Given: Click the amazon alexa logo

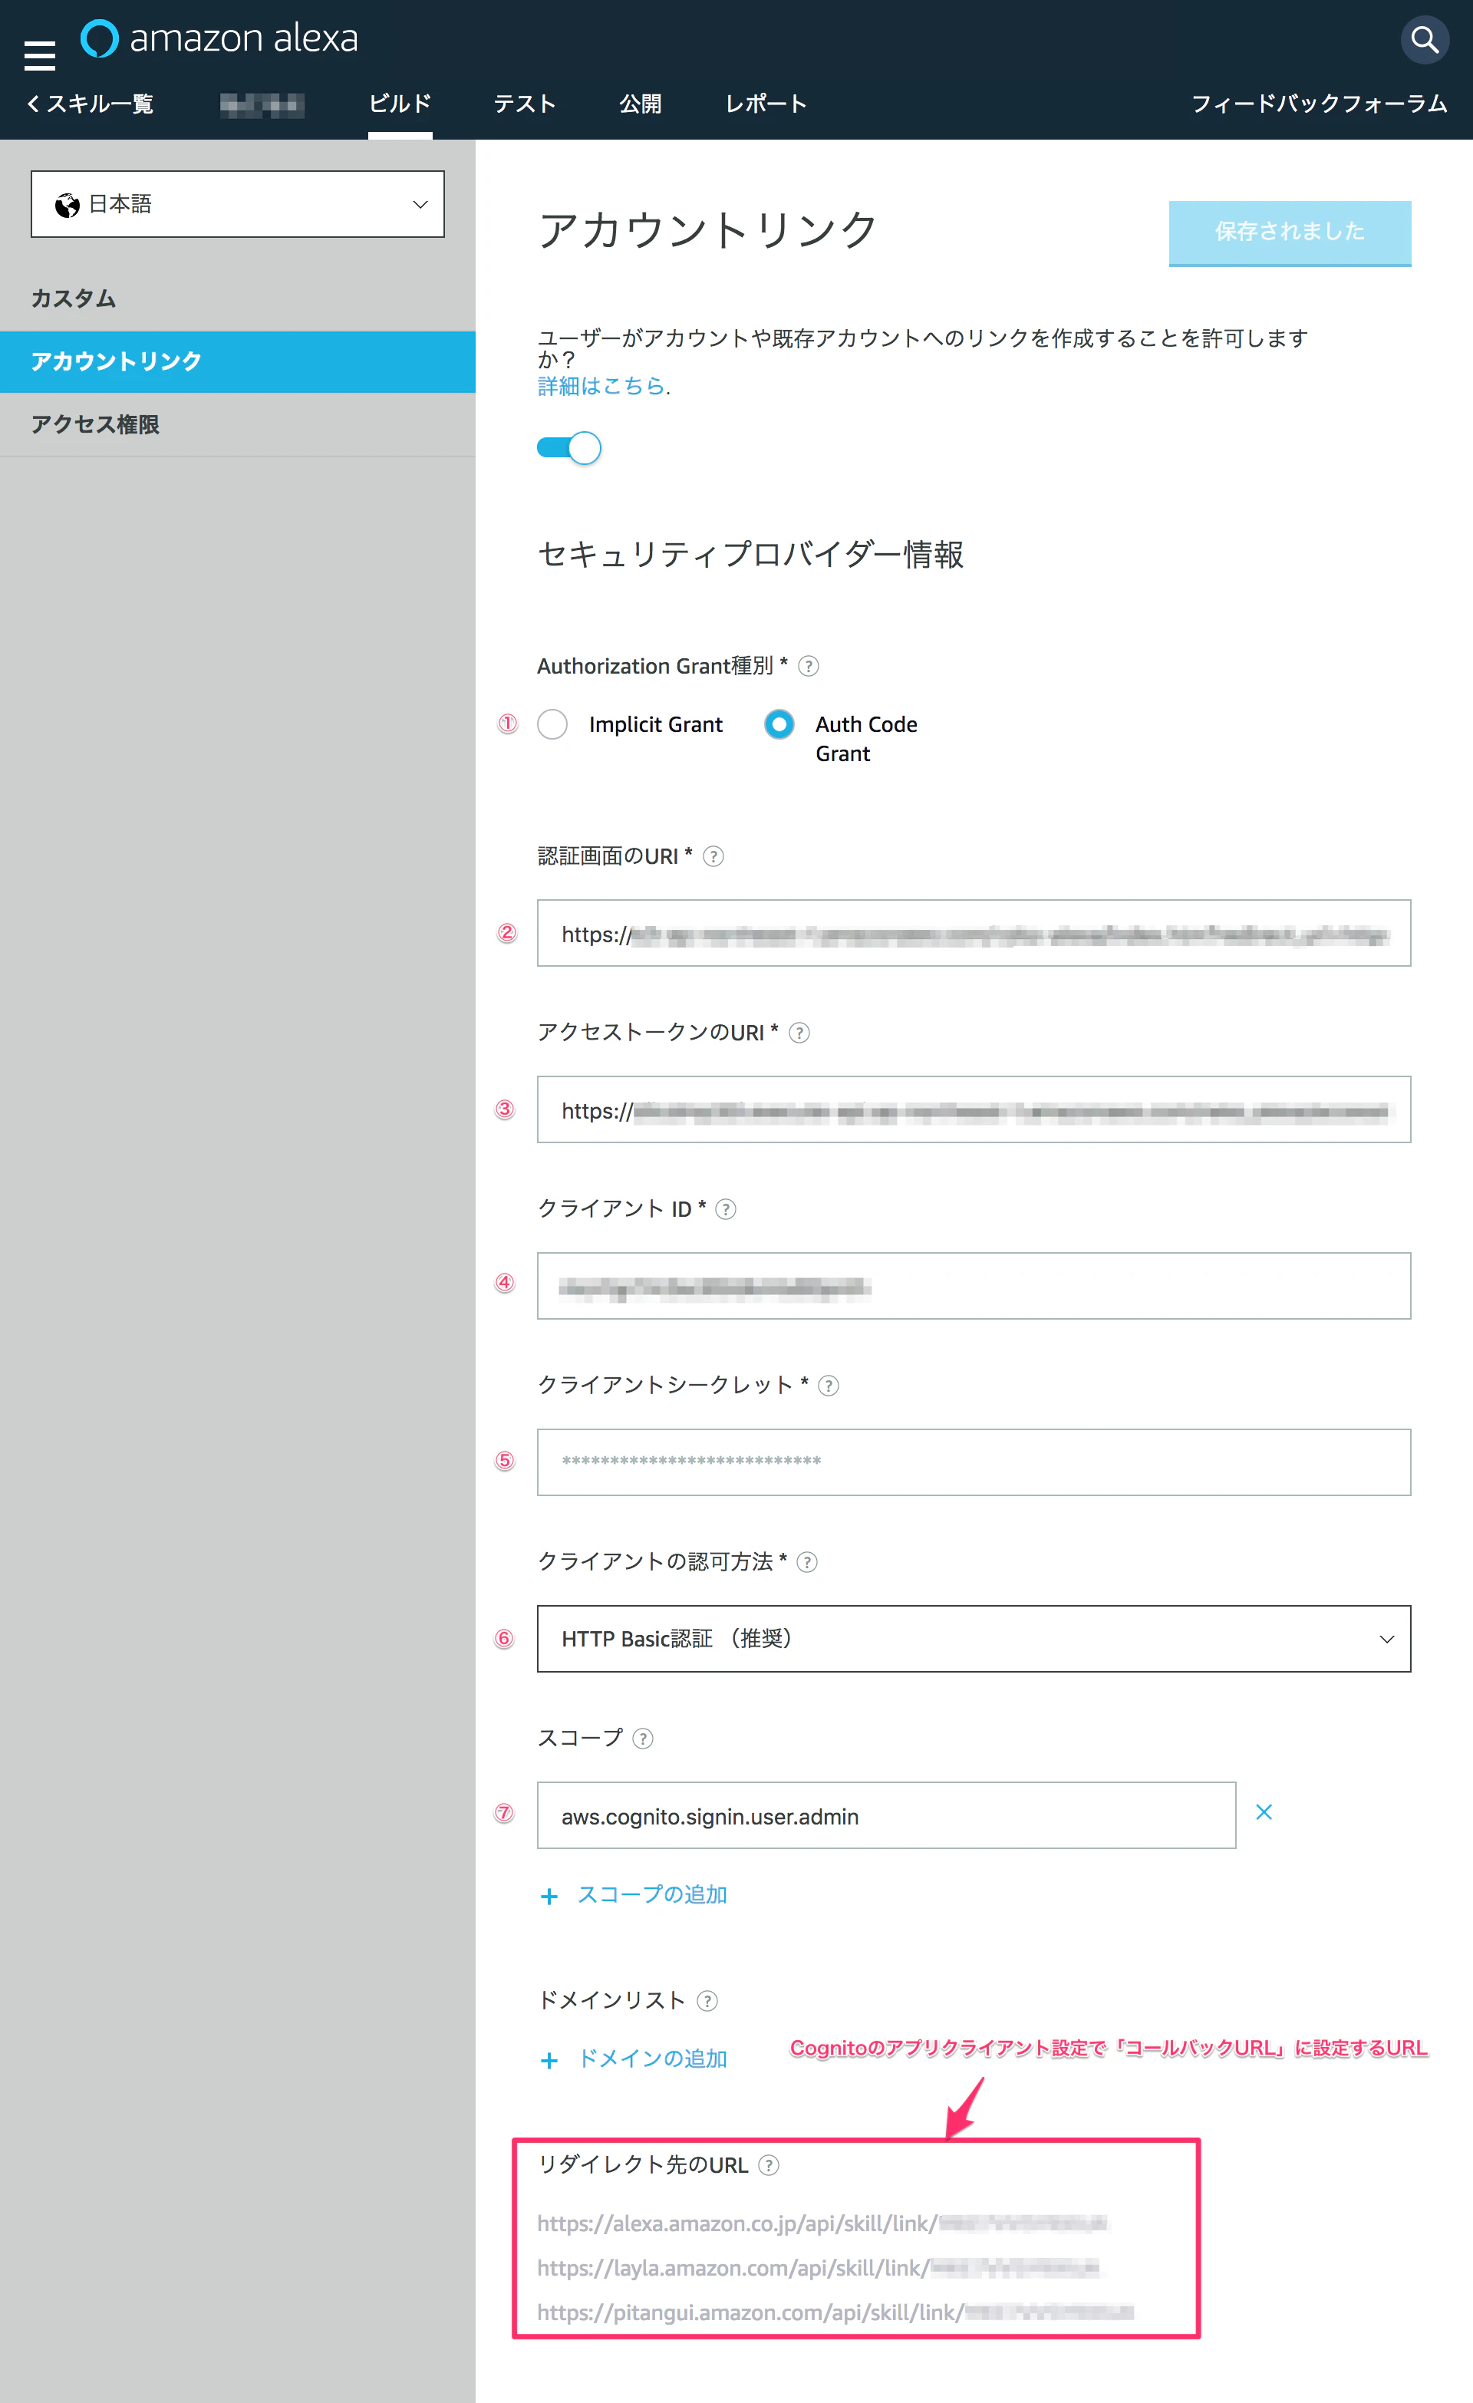Looking at the screenshot, I should [x=219, y=38].
